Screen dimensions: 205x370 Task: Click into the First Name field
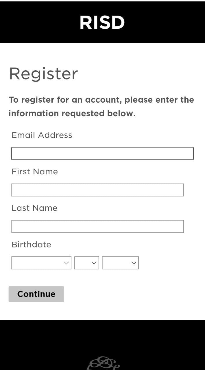[x=97, y=190]
